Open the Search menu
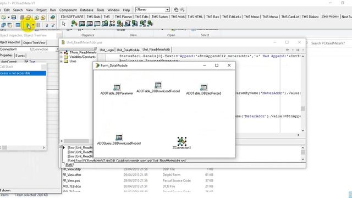The height and width of the screenshot is (198, 352). point(18,10)
